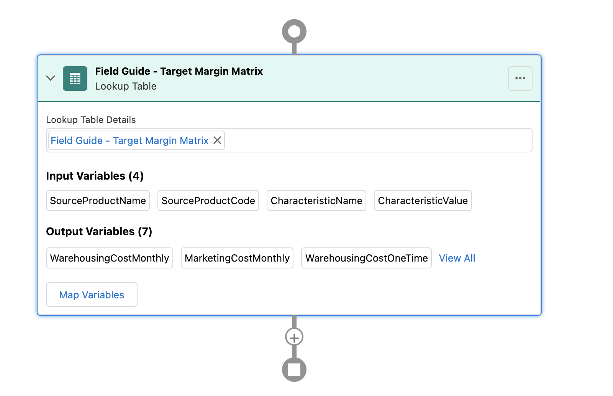This screenshot has width=613, height=396.
Task: View All output variables
Action: click(457, 258)
